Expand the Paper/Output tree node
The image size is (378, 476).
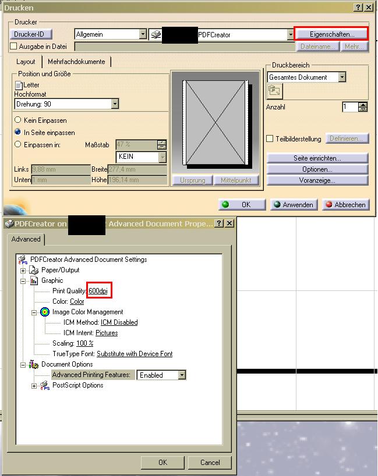(23, 271)
